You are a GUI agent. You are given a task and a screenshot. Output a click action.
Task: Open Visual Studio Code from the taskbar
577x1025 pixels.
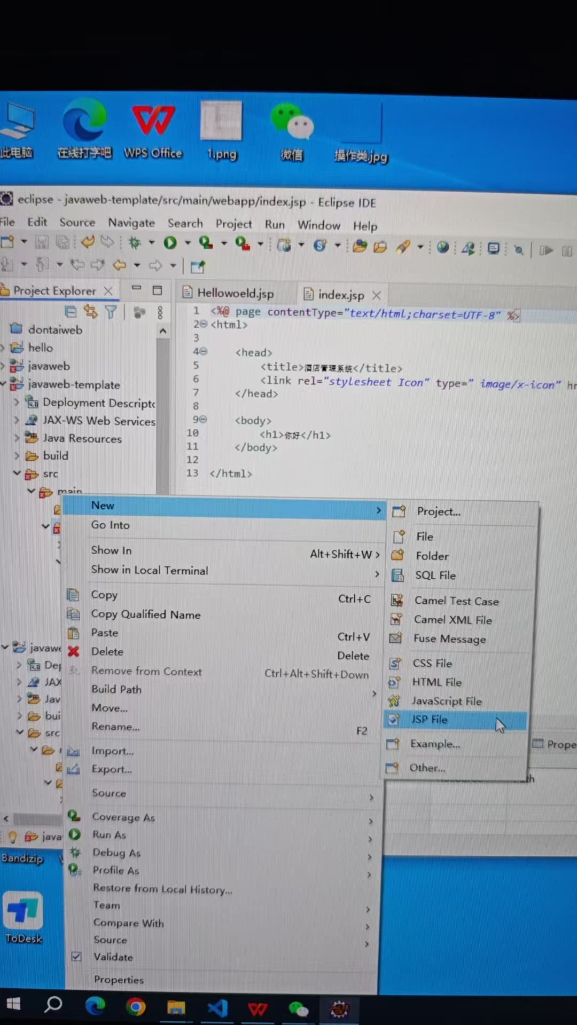tap(217, 1008)
